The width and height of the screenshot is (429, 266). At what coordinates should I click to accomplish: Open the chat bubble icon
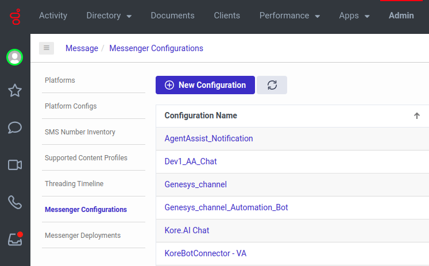coord(15,128)
